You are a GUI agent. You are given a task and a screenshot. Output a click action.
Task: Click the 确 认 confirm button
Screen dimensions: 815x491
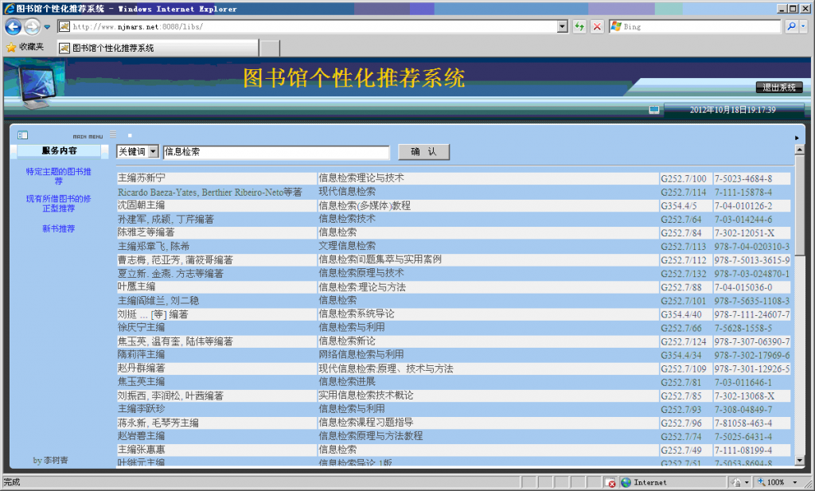click(423, 152)
